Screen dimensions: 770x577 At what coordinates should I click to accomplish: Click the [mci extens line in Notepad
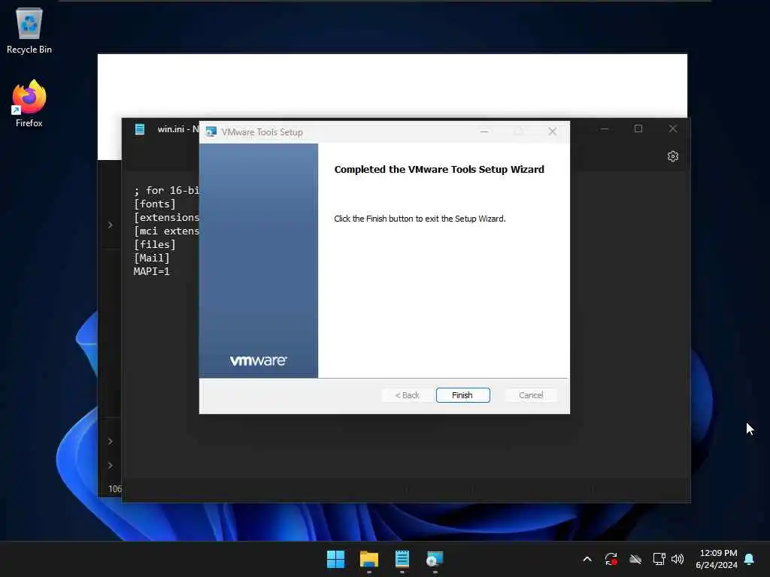click(166, 231)
